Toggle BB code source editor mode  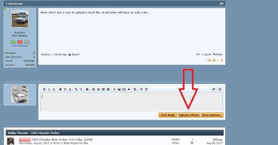pyautogui.click(x=220, y=89)
